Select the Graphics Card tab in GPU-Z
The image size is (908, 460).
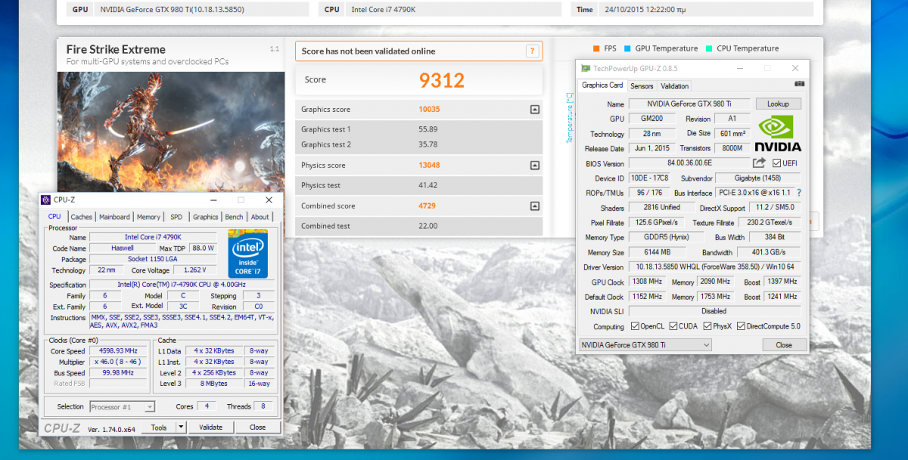click(602, 85)
